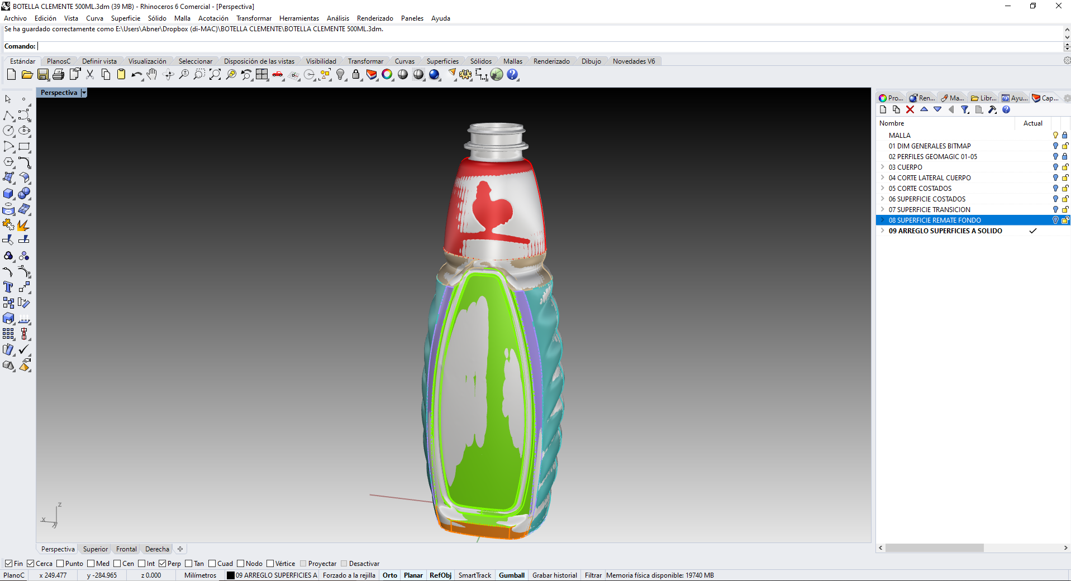Expand the 09 ARREGLO SUPERFICIES A SOLIDO layer
The height and width of the screenshot is (581, 1071).
click(x=883, y=231)
